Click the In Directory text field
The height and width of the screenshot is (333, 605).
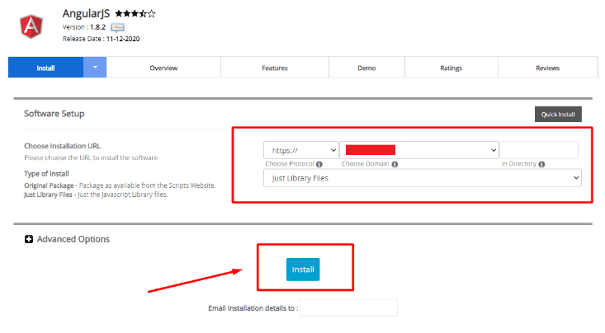pos(539,150)
